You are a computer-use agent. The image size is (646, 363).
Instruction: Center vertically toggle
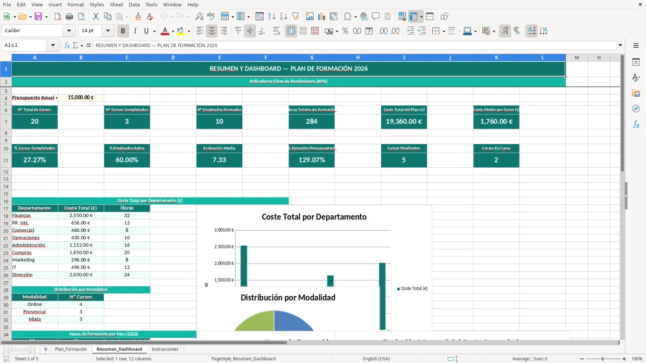pos(250,31)
